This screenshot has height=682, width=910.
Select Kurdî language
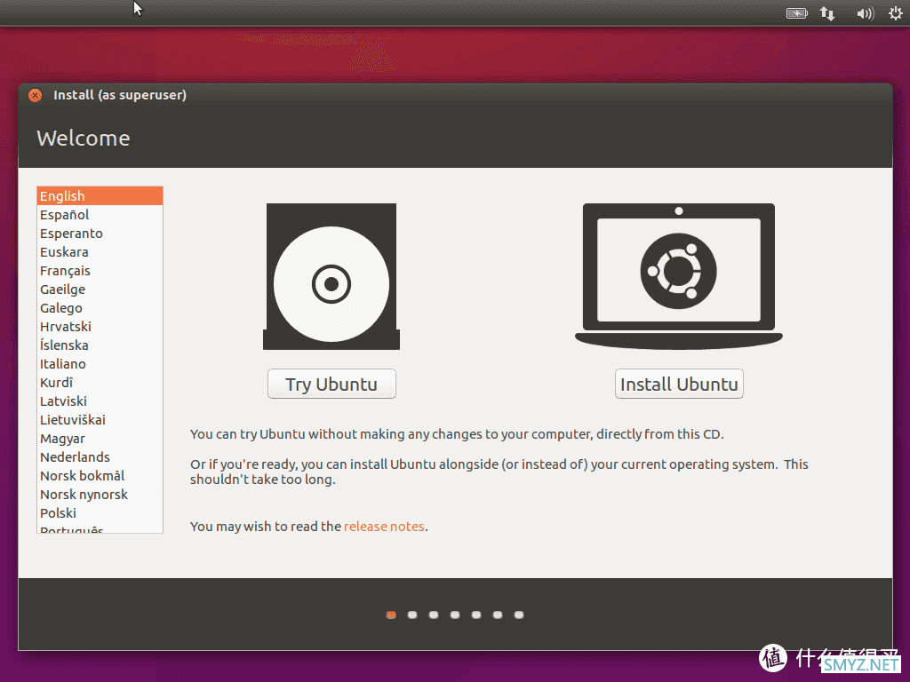(100, 382)
